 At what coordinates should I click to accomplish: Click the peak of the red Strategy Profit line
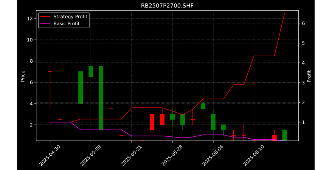pos(285,13)
